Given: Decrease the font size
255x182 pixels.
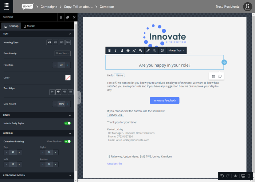Looking at the screenshot, I should [55, 65].
